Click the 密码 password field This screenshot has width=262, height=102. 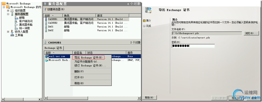pyautogui.click(x=193, y=46)
